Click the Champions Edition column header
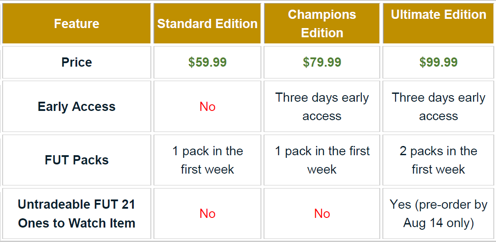Viewport: 496px width, 242px height. pos(322,24)
